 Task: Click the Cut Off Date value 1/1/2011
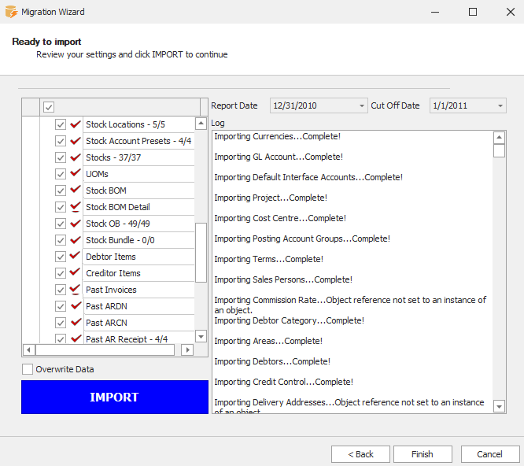pyautogui.click(x=450, y=106)
